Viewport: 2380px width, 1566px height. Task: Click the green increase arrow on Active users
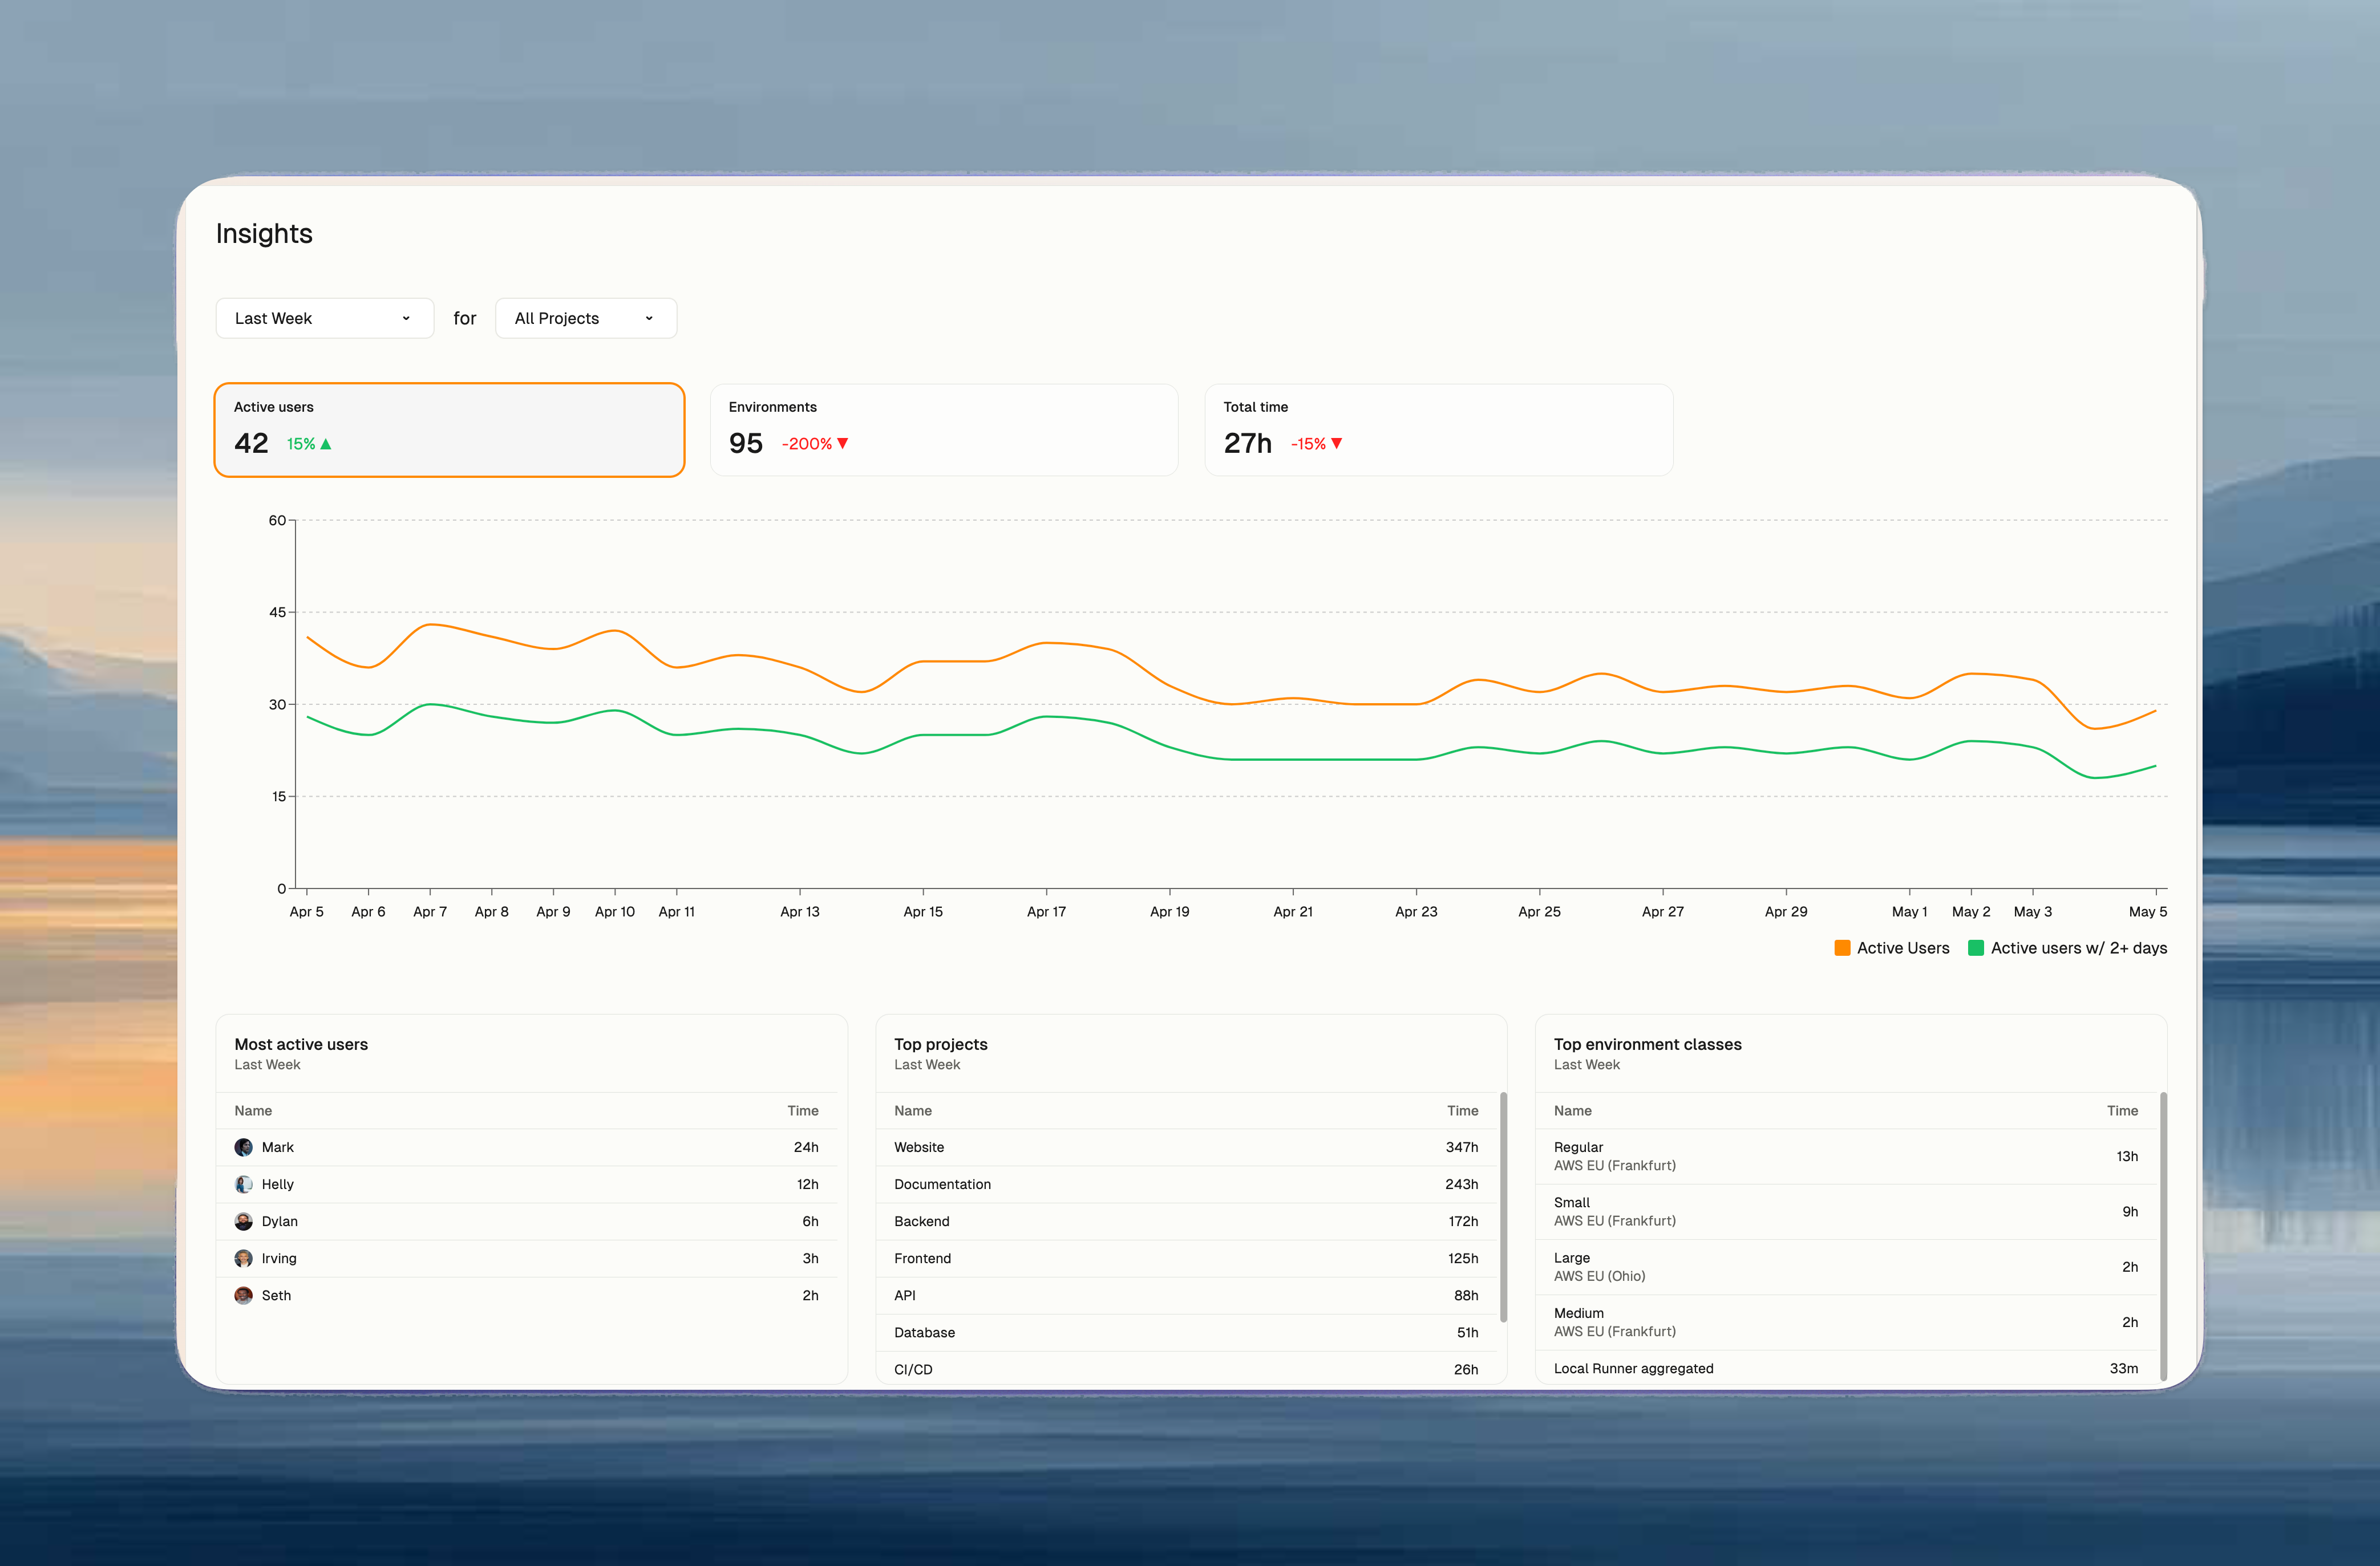[x=327, y=444]
